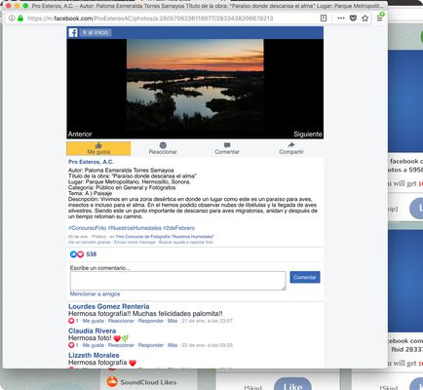Image resolution: width=423 pixels, height=390 pixels.
Task: Open Lourdes Gomez Renteria's profile
Action: (x=109, y=306)
